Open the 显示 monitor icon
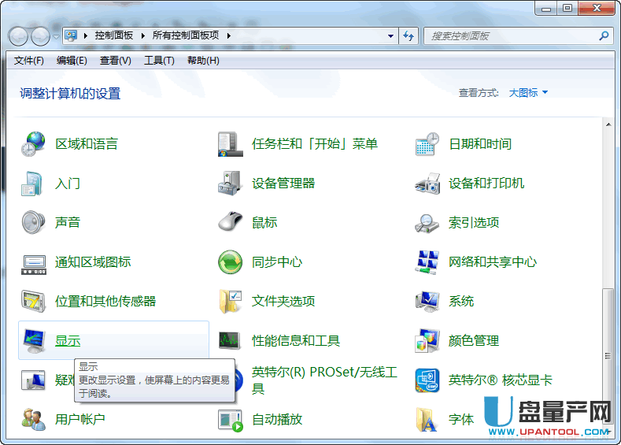The width and height of the screenshot is (621, 445). coord(34,341)
